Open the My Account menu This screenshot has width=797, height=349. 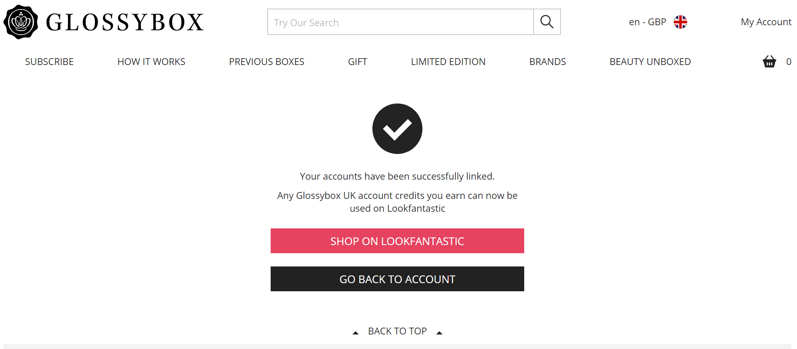[x=766, y=22]
